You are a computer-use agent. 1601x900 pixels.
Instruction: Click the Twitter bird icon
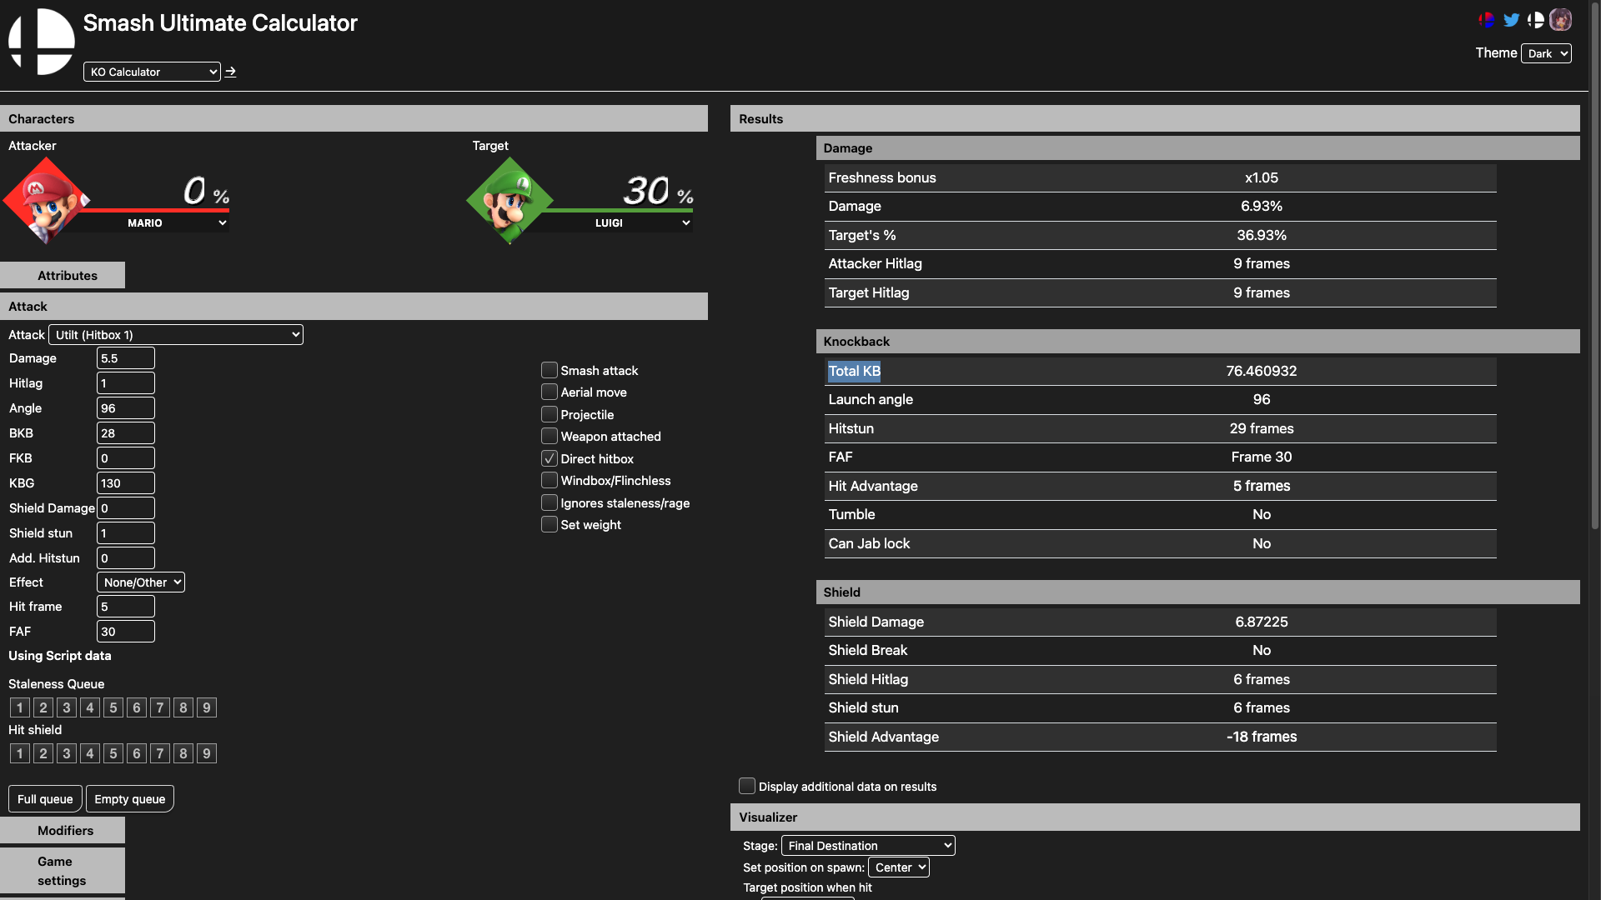pyautogui.click(x=1511, y=20)
